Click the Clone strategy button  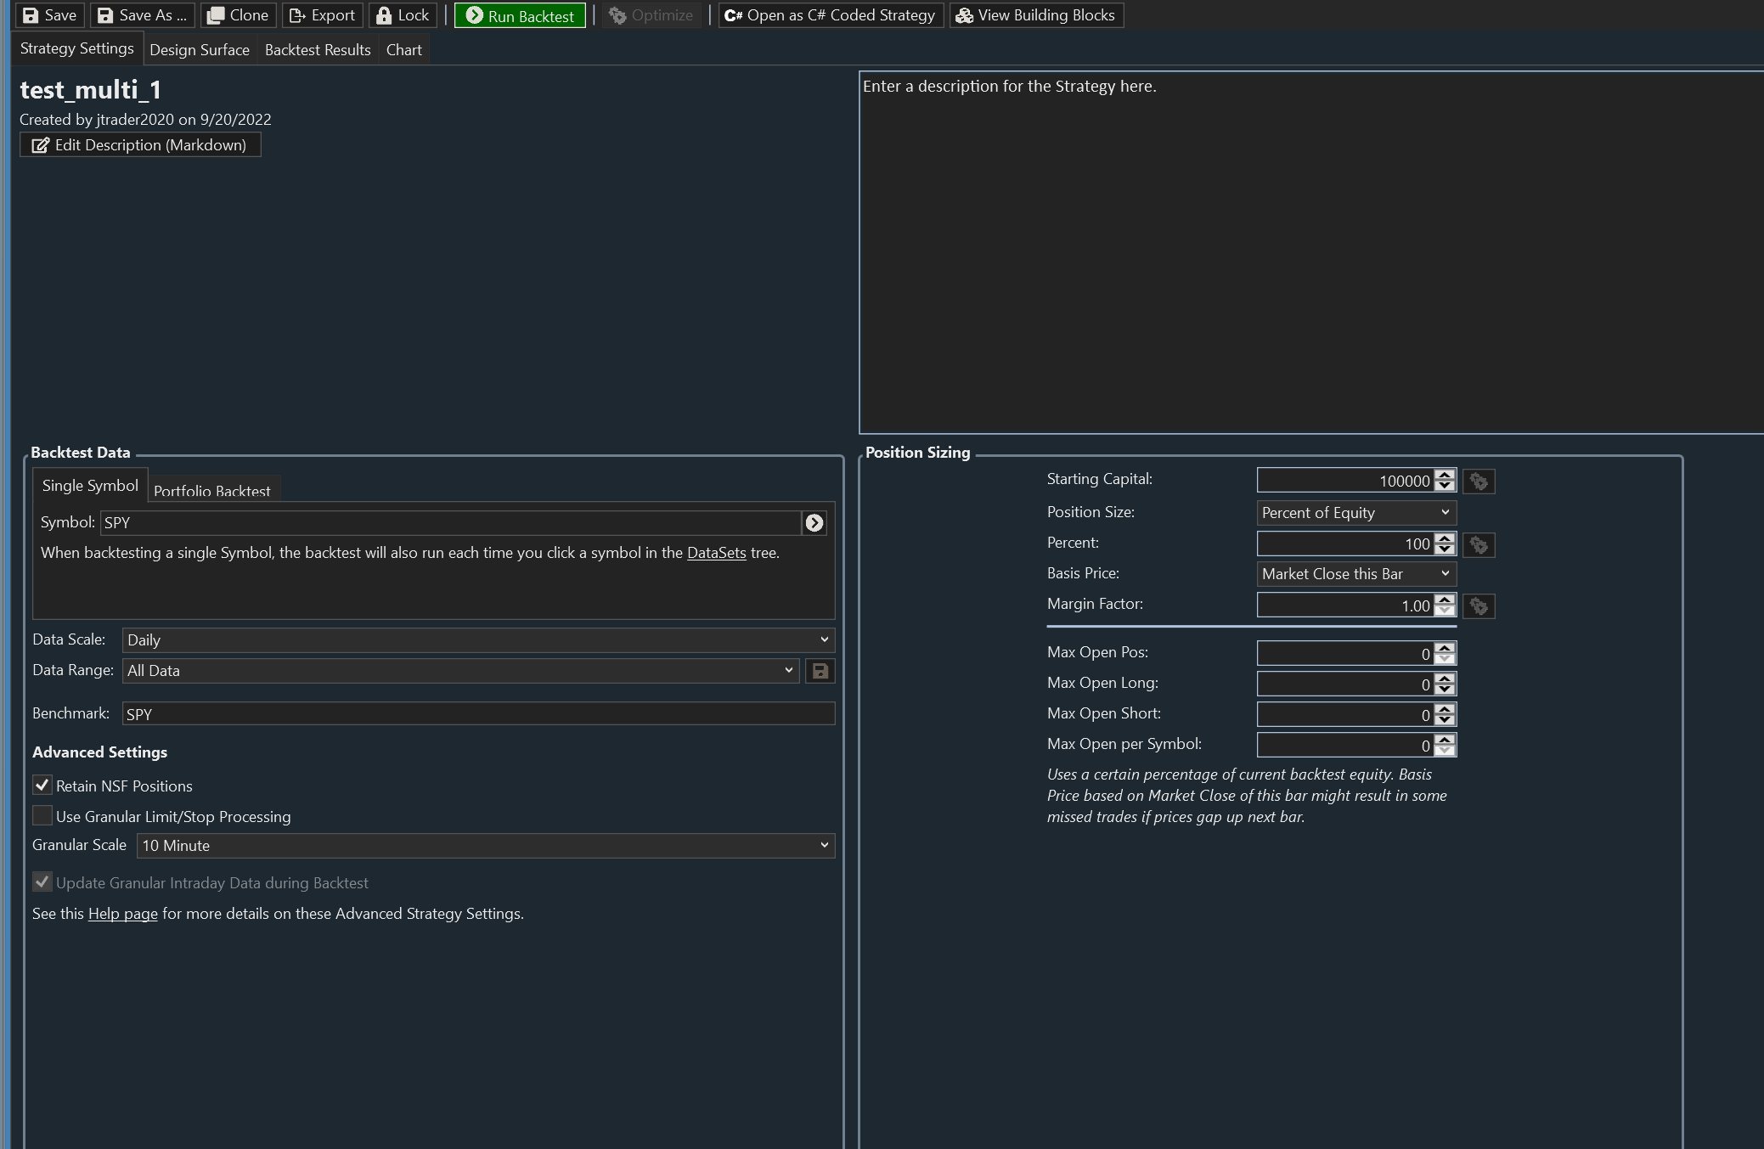(239, 15)
